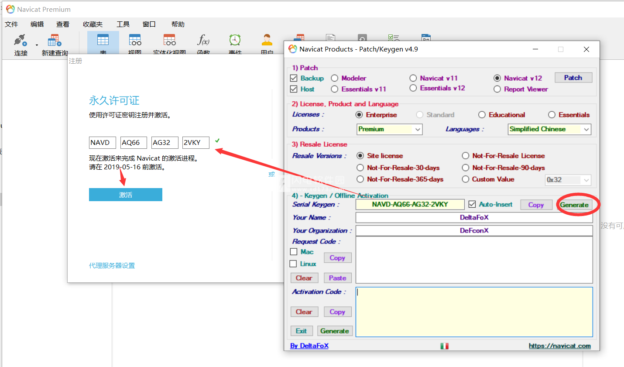This screenshot has height=367, width=624.
Task: Select the Modeler radio button
Action: [335, 78]
